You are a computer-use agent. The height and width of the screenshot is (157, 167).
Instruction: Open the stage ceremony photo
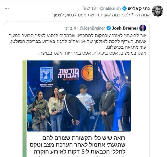(x=79, y=96)
